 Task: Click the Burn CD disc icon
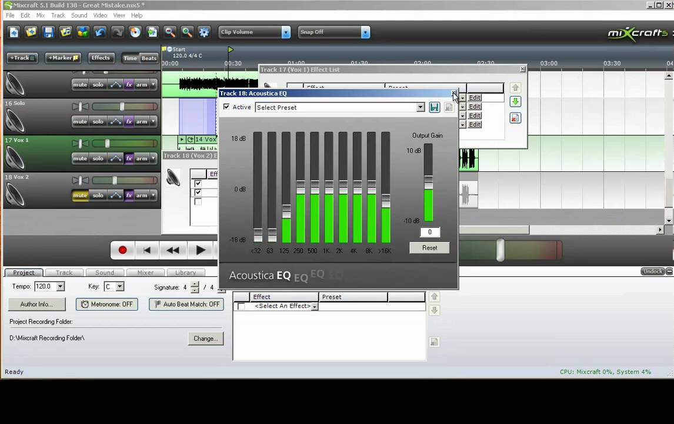135,32
